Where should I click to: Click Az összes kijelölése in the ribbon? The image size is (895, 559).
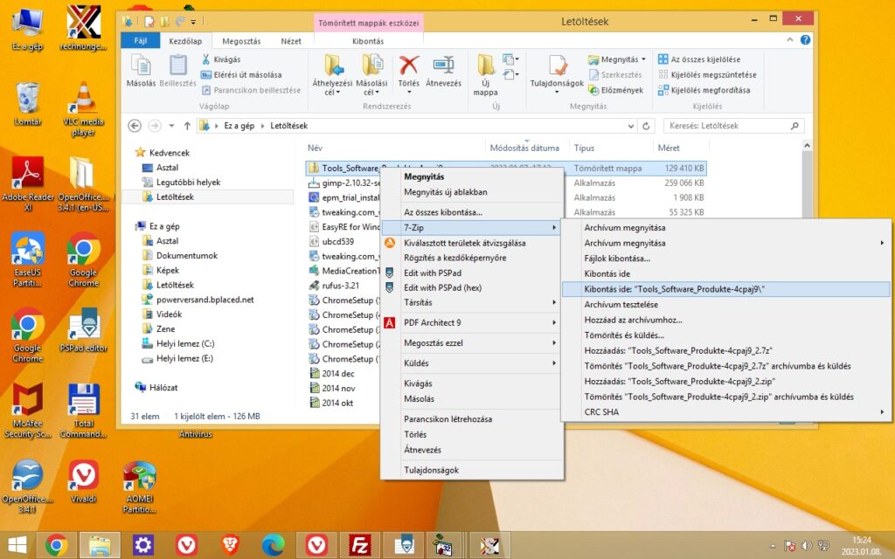[699, 59]
